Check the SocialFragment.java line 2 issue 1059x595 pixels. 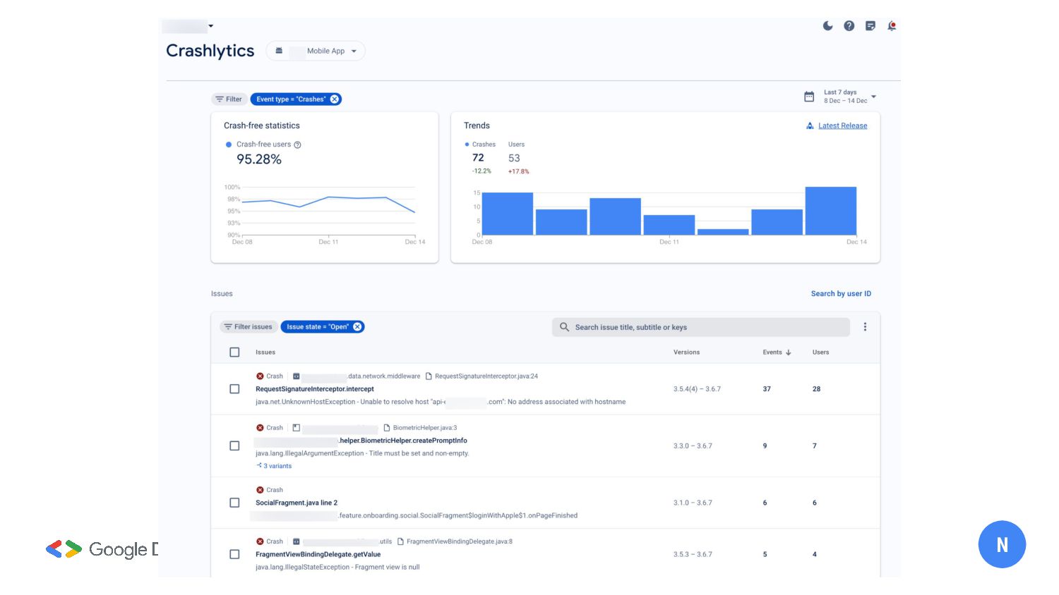(234, 503)
